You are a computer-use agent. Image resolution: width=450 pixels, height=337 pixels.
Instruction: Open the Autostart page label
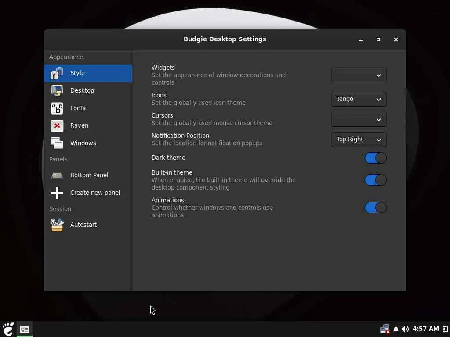click(x=83, y=225)
